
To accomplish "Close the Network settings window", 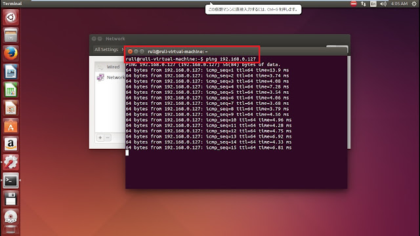I will pyautogui.click(x=94, y=39).
